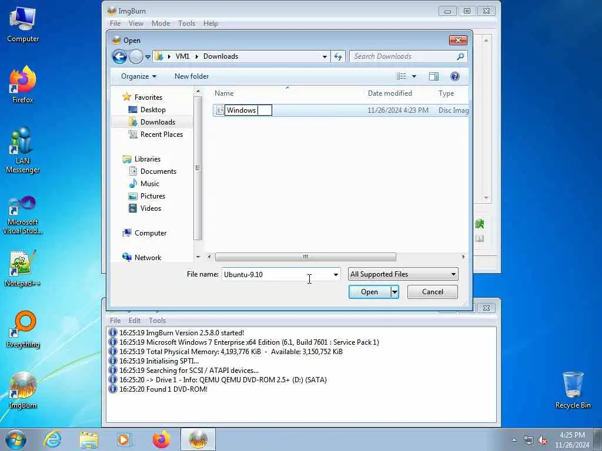Expand the view options dropdown arrow
Screen dimensions: 602x451
414,76
